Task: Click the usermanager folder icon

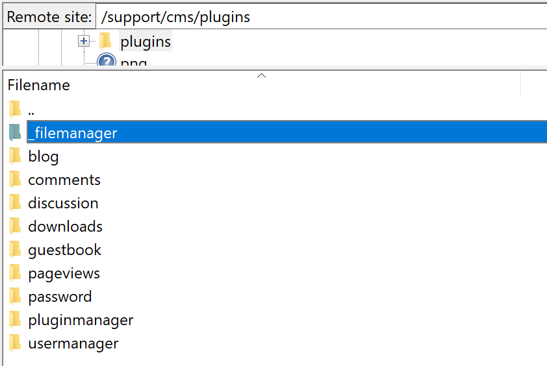Action: (x=15, y=343)
